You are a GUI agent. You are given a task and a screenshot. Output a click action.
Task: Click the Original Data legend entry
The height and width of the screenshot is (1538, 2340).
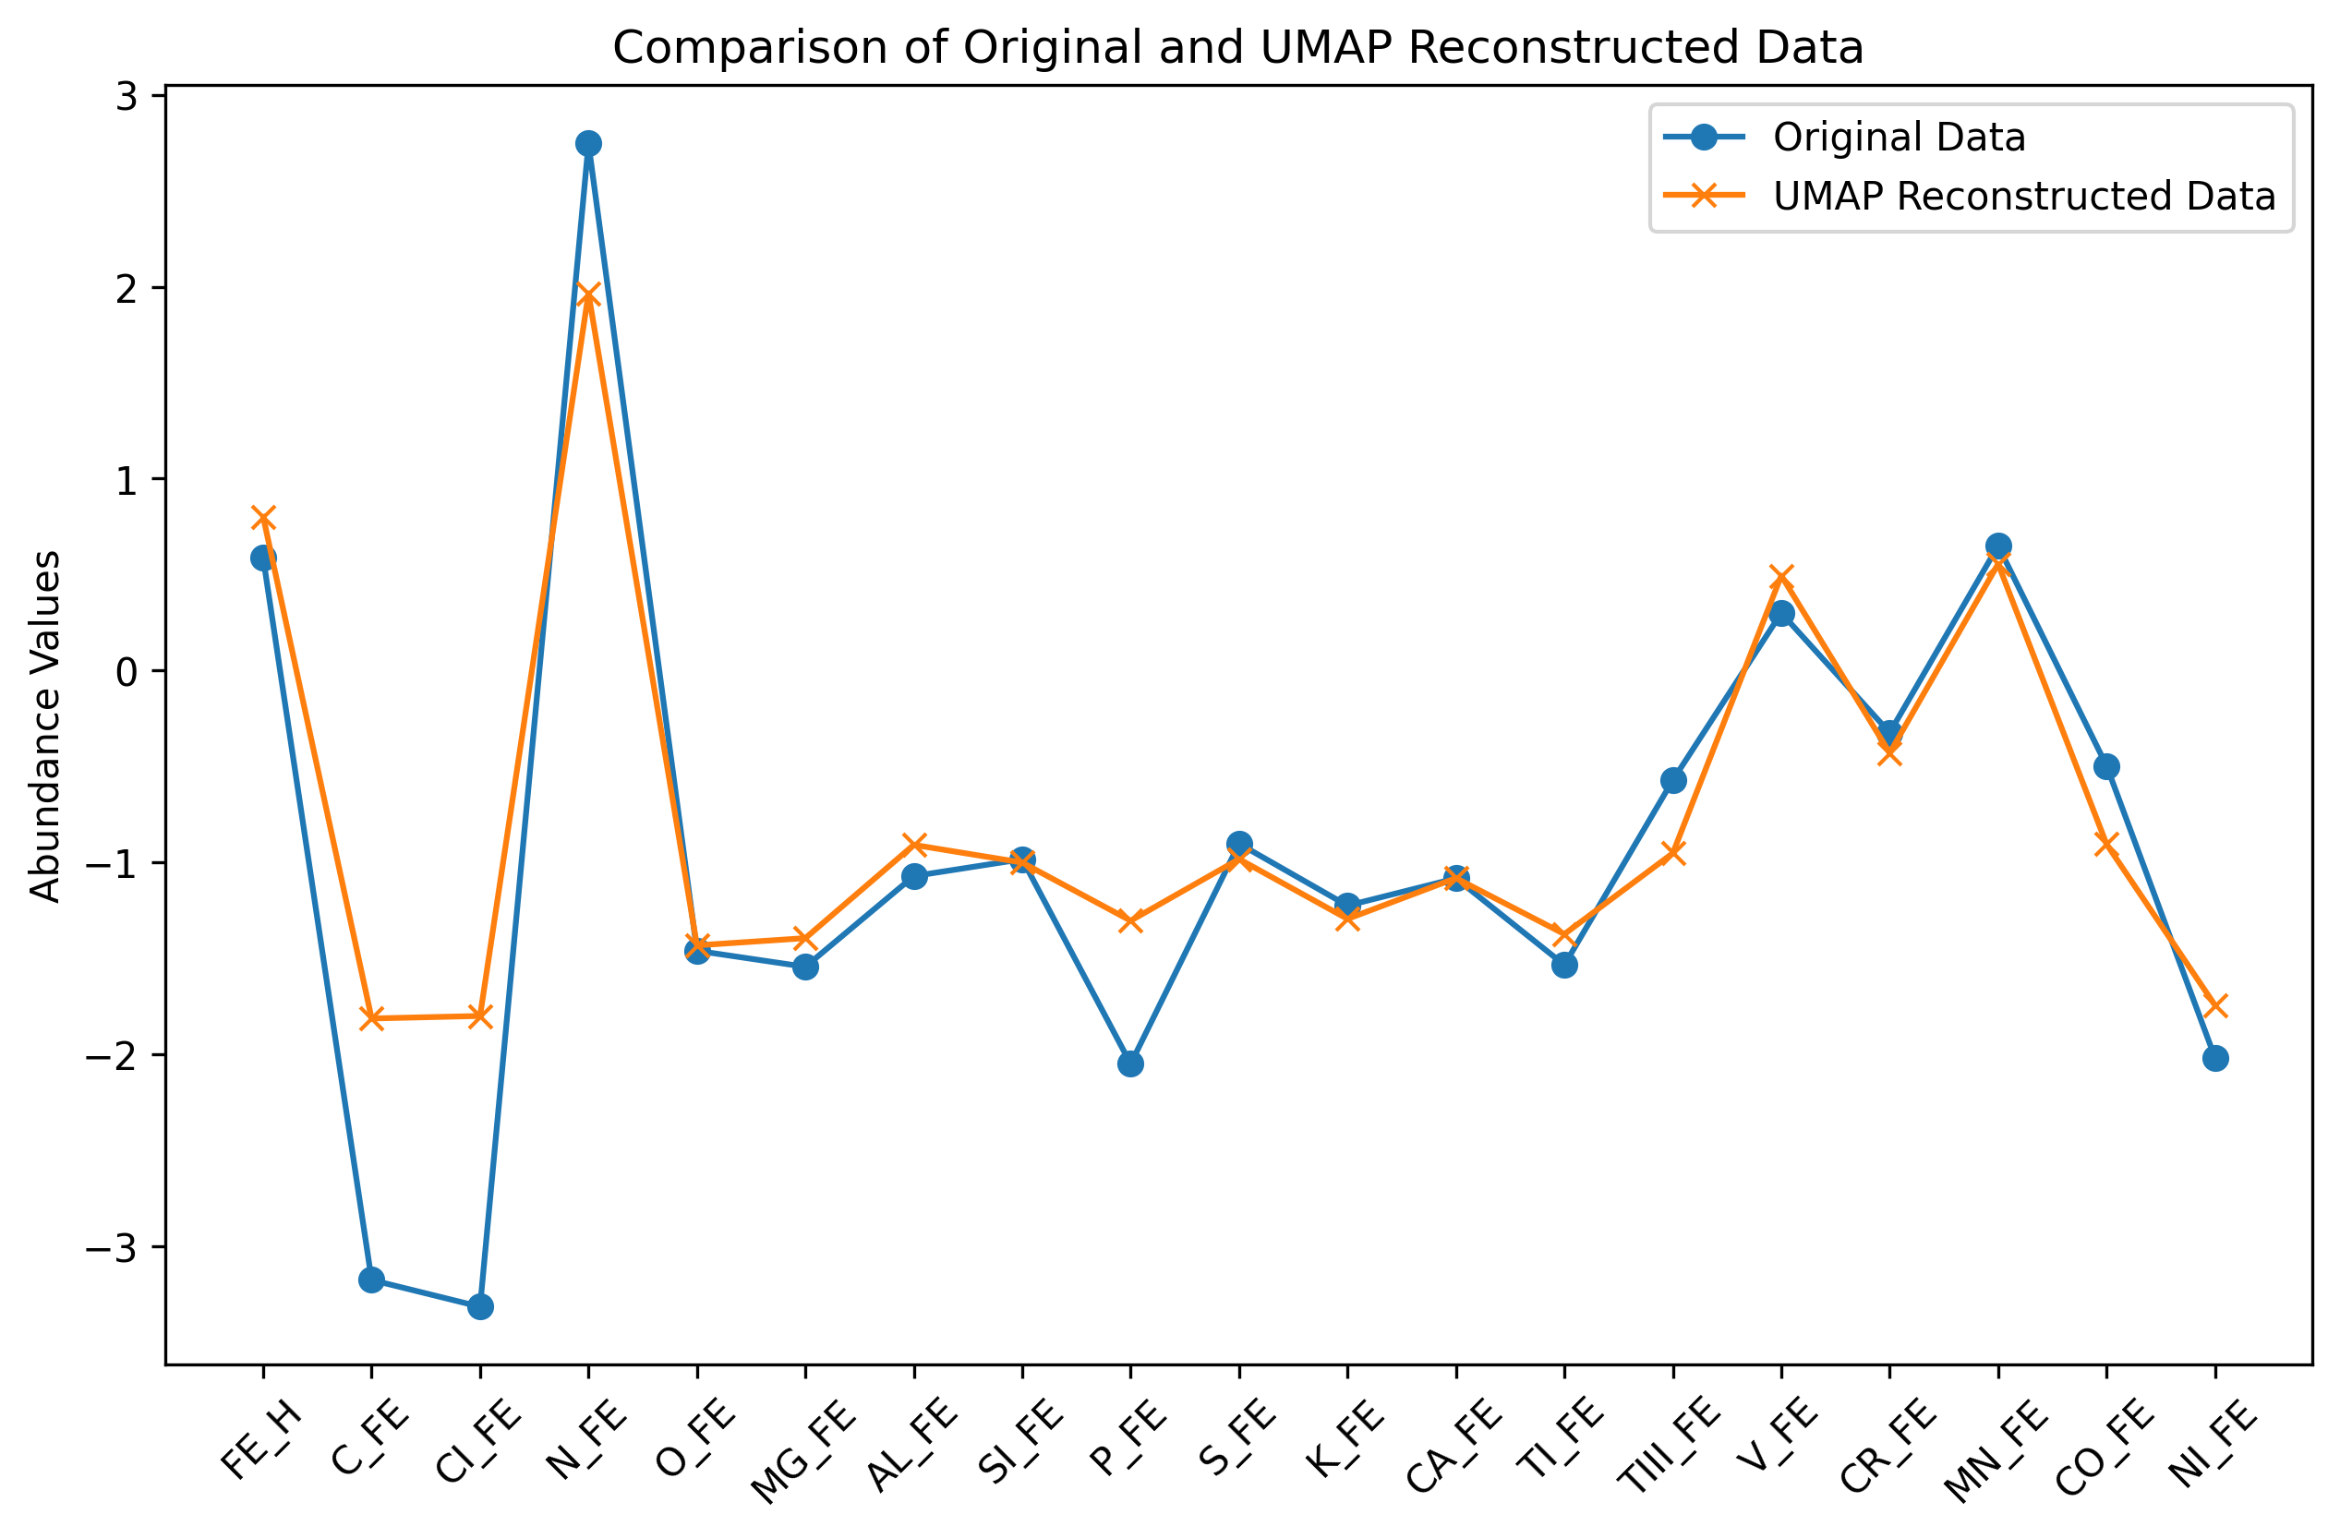click(1899, 138)
